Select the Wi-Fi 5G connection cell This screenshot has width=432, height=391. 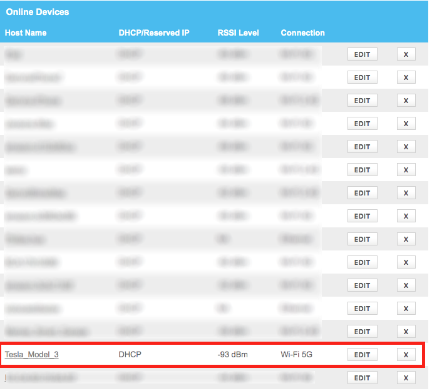point(296,354)
